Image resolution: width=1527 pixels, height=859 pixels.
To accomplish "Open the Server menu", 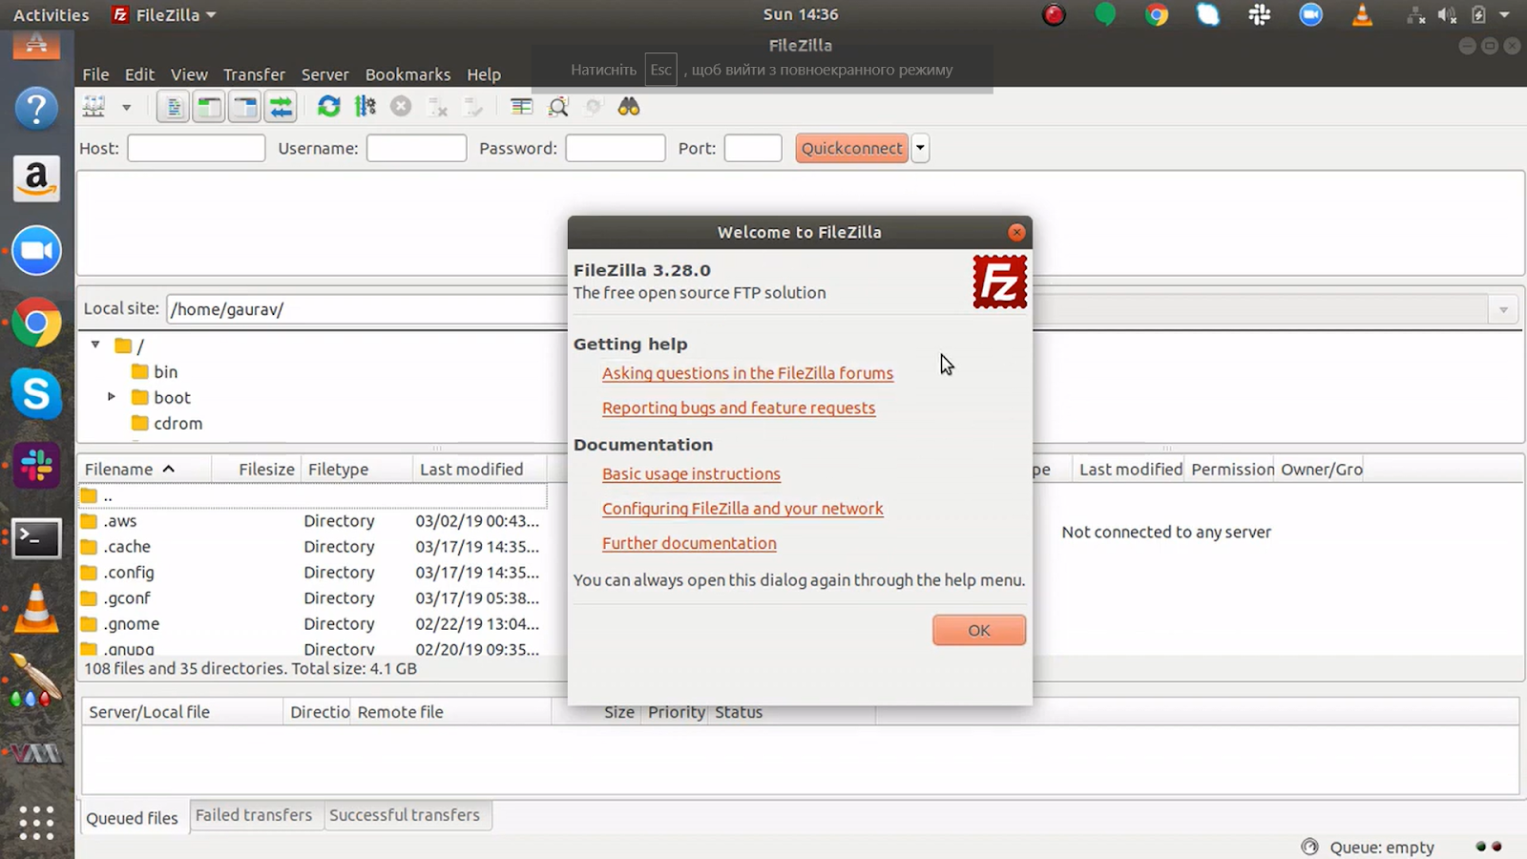I will pyautogui.click(x=325, y=74).
